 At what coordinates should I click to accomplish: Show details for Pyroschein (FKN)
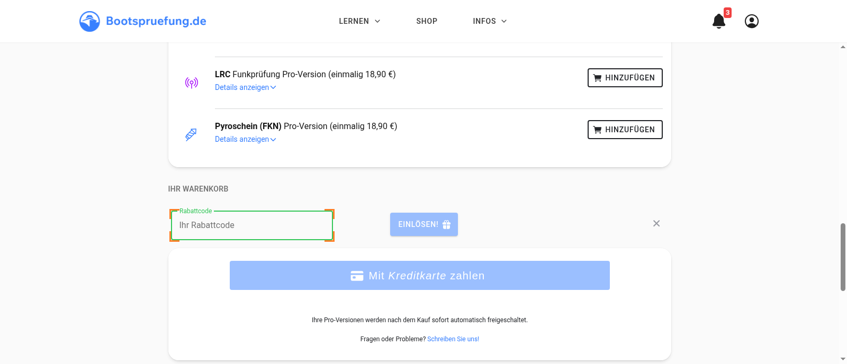(x=246, y=139)
